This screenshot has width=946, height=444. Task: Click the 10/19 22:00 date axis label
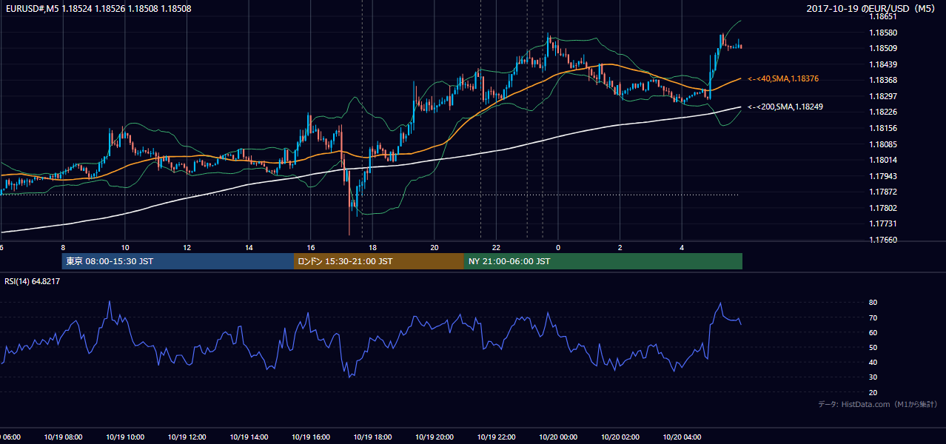click(x=496, y=437)
